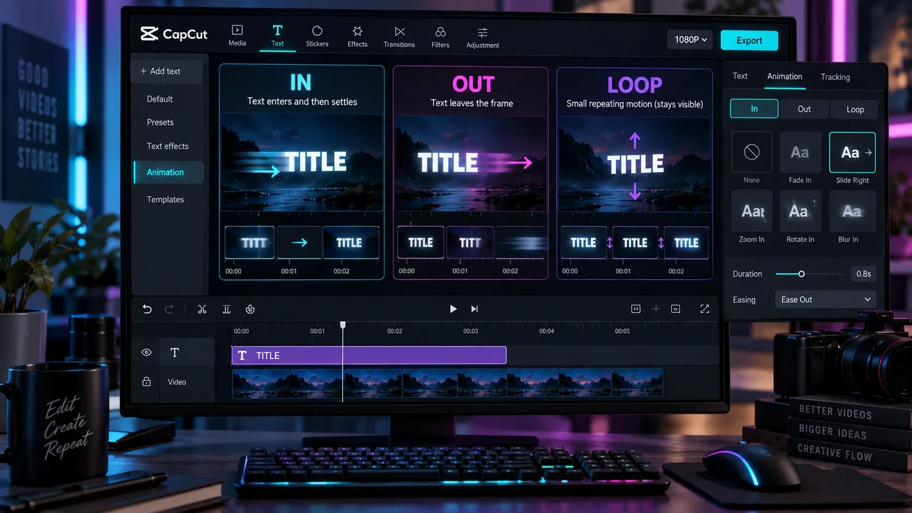Redo the last edit
This screenshot has width=912, height=513.
click(169, 309)
